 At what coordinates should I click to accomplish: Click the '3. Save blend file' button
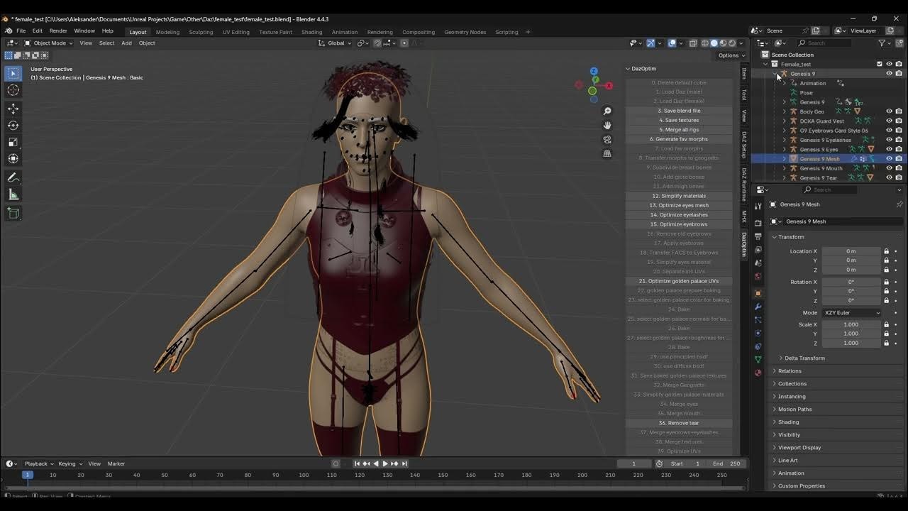[x=679, y=111]
